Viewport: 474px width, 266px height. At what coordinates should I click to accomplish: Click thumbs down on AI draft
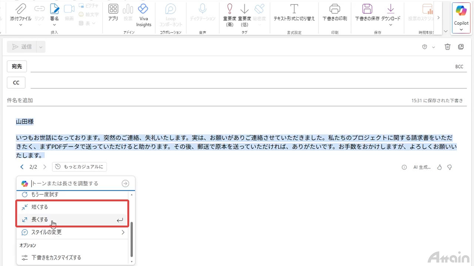point(450,167)
